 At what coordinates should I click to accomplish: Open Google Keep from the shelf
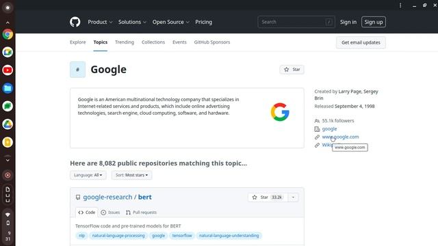coord(8,142)
